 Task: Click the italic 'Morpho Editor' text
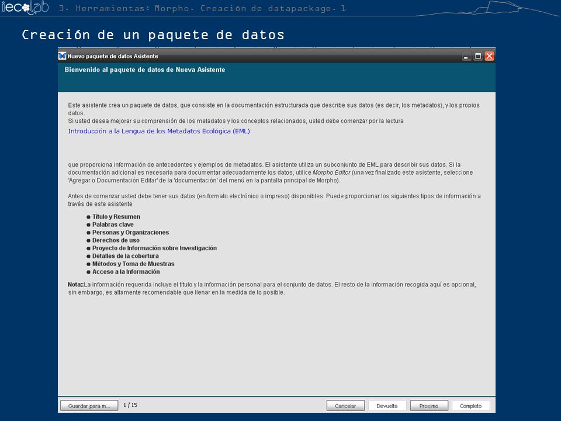pos(331,172)
